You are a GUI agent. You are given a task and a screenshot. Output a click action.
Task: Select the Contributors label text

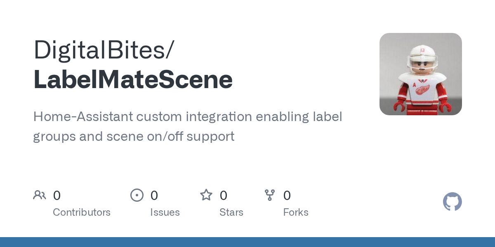click(x=82, y=212)
